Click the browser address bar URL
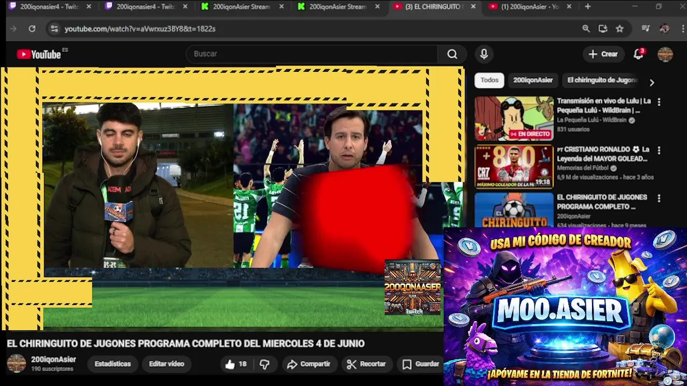Image resolution: width=687 pixels, height=386 pixels. click(140, 29)
